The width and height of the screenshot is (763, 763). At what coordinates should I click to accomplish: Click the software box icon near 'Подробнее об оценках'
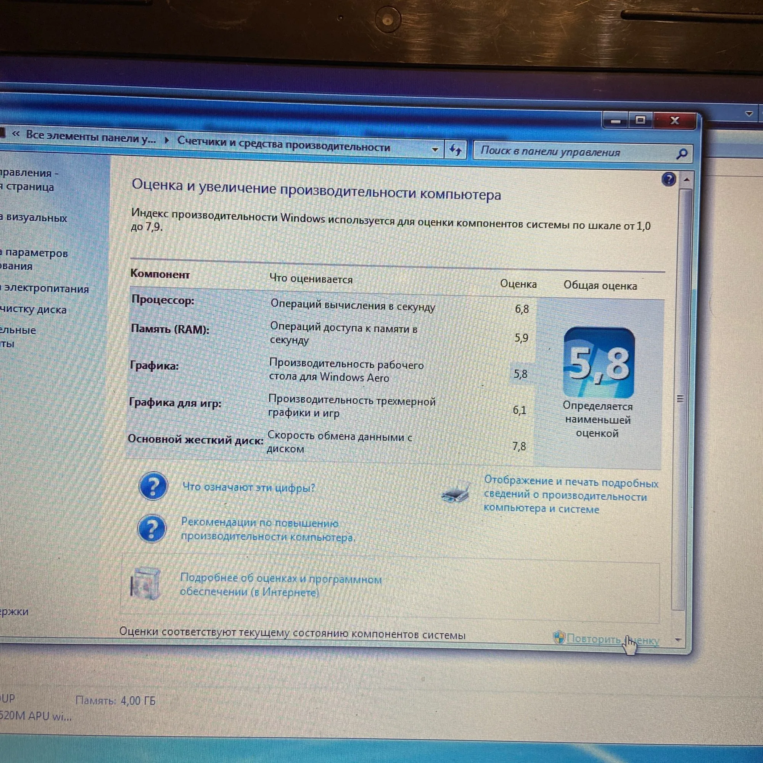[145, 584]
